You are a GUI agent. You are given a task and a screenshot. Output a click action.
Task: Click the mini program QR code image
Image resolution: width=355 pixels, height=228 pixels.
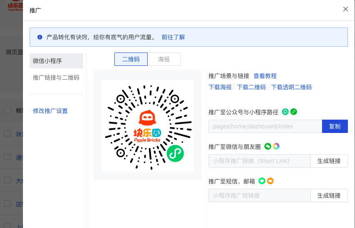pos(148,126)
